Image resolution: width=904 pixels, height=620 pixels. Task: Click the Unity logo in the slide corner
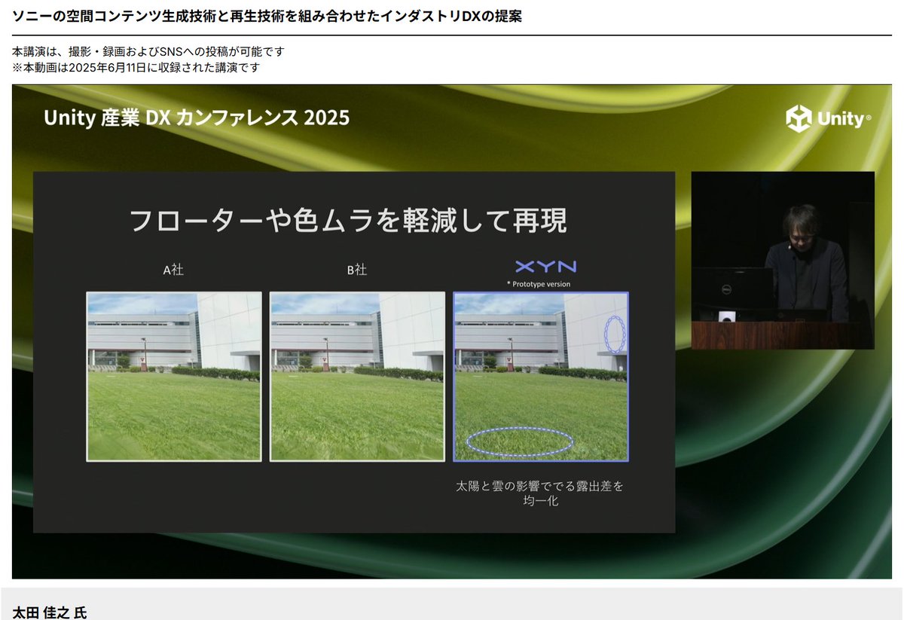[x=827, y=119]
